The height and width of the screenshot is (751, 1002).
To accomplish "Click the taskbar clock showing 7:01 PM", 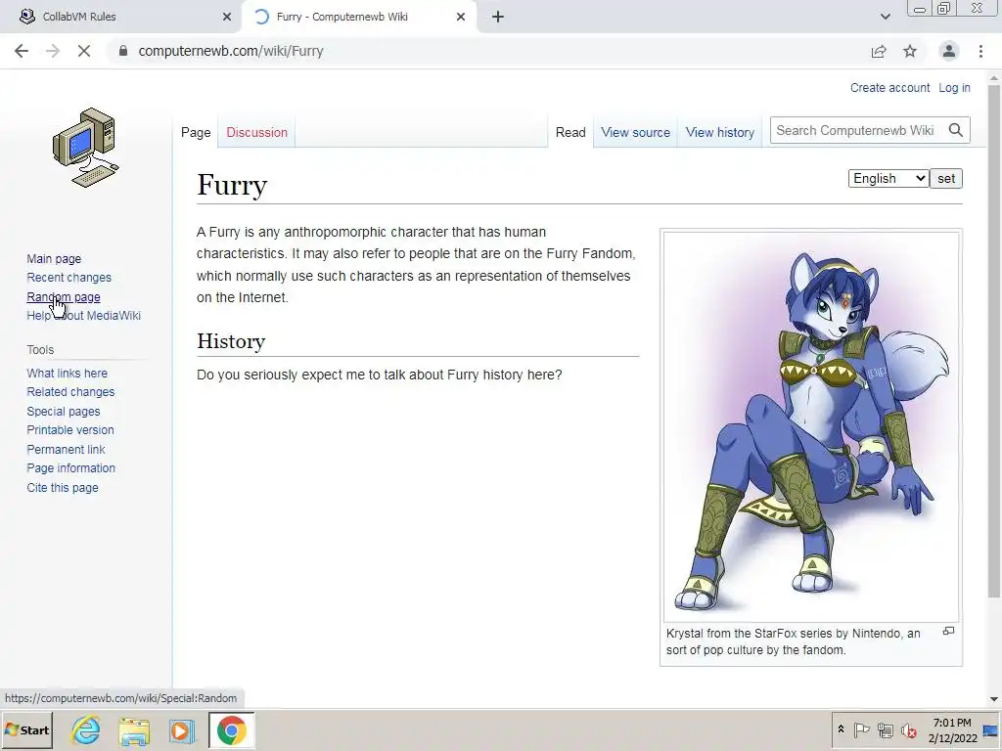I will point(953,729).
